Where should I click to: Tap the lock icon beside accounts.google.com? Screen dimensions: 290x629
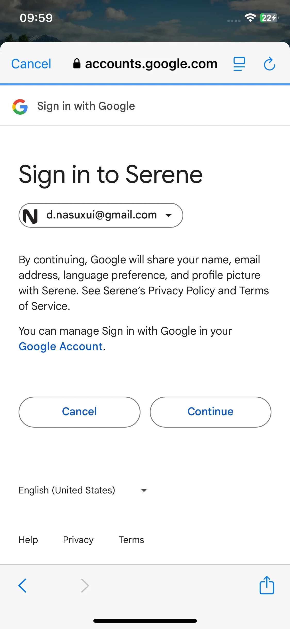pyautogui.click(x=77, y=64)
